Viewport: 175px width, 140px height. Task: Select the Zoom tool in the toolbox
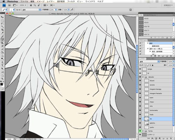pyautogui.click(x=2, y=78)
